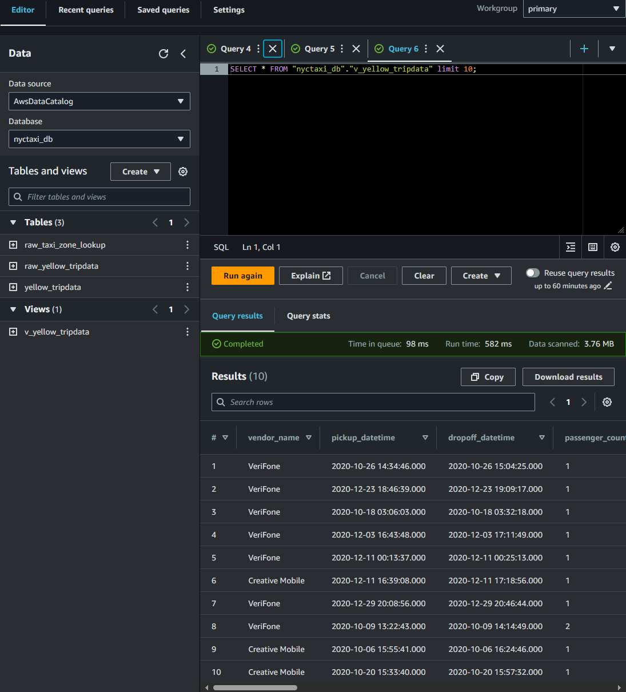Viewport: 626px width, 692px height.
Task: Open actions menu for v_yellow_tripdata view
Action: coord(188,332)
